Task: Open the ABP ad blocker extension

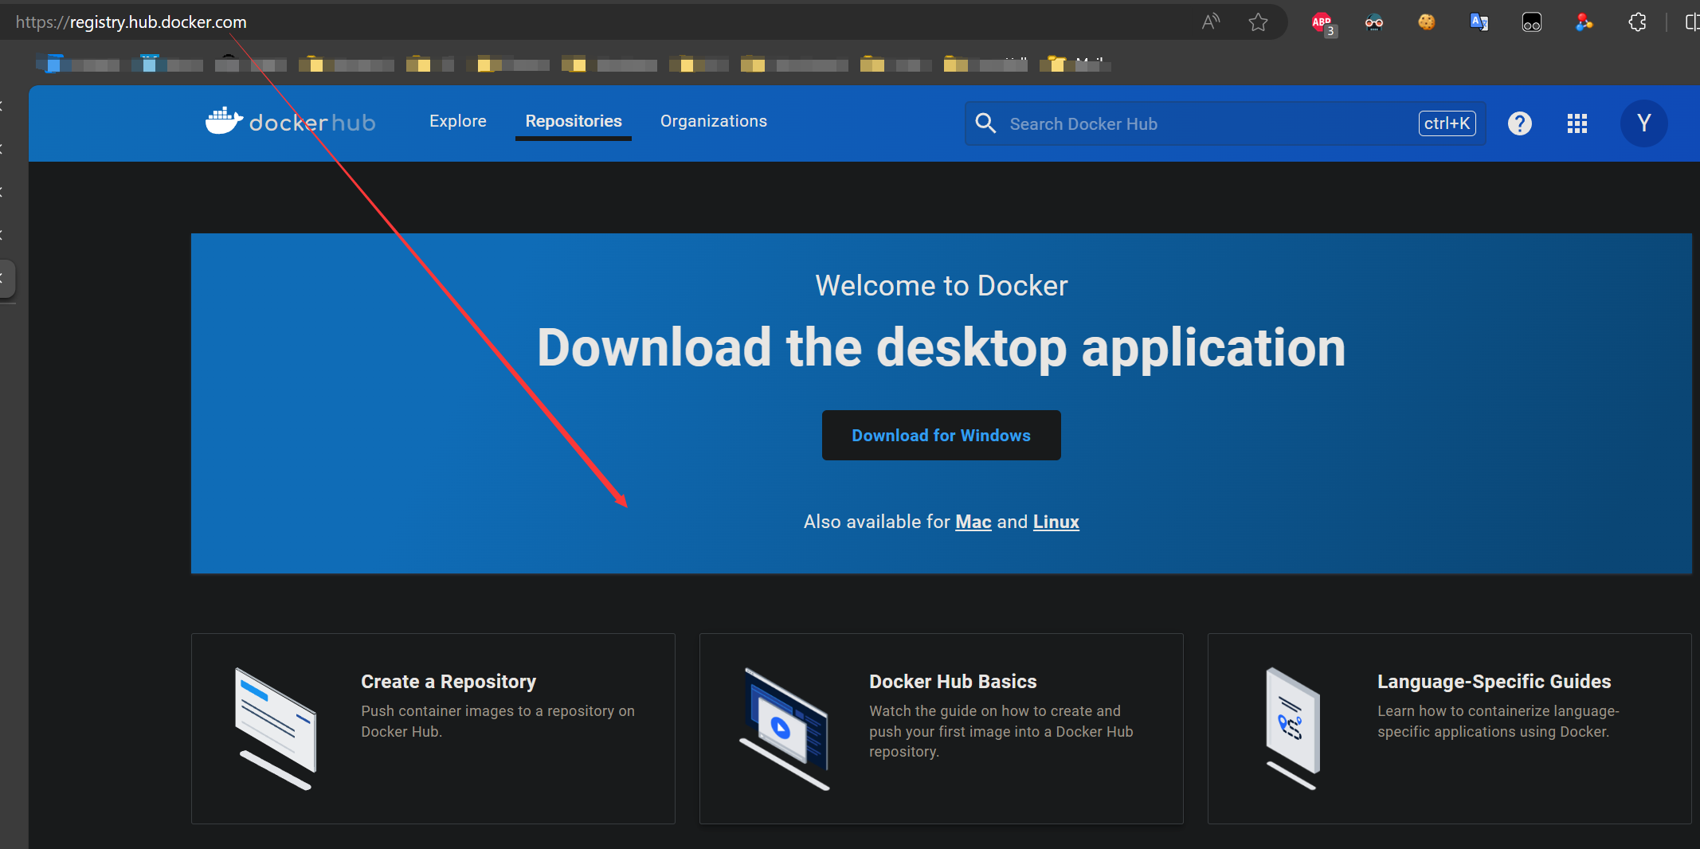Action: (1323, 23)
